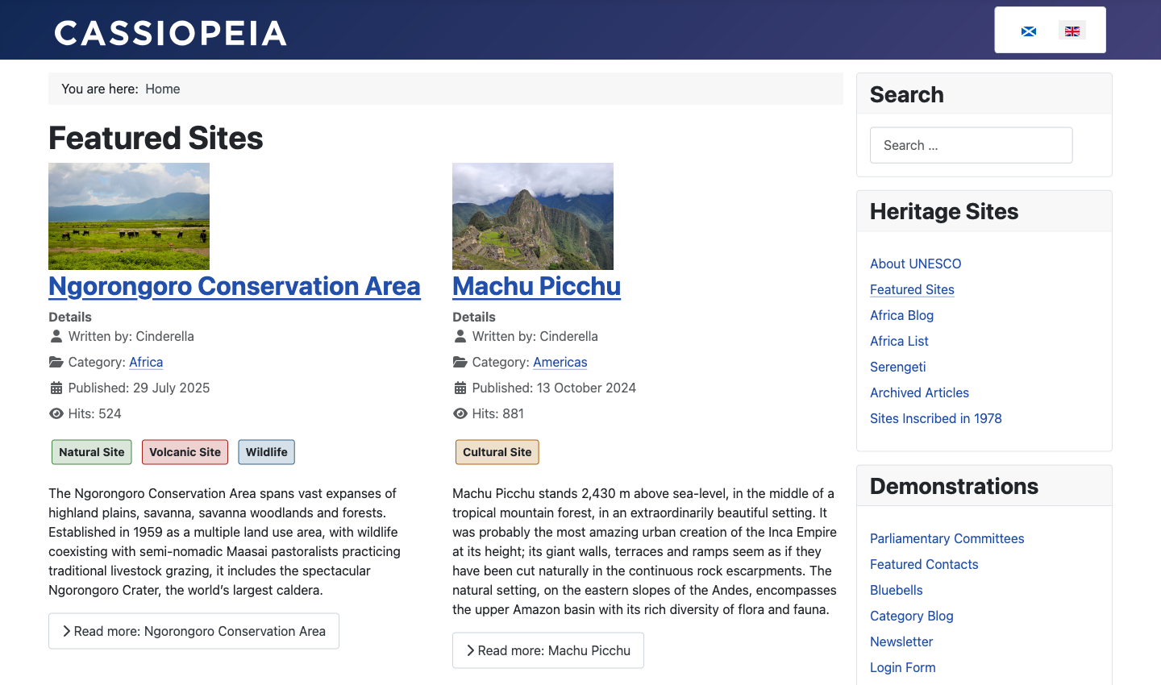Click the Ngorongoro published calendar icon

[56, 388]
